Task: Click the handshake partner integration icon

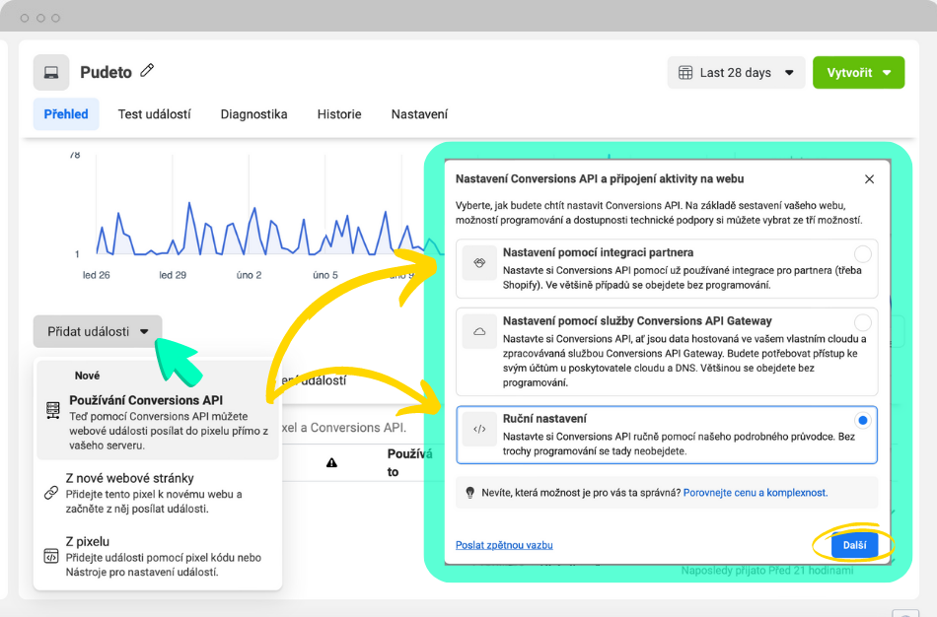Action: (479, 263)
